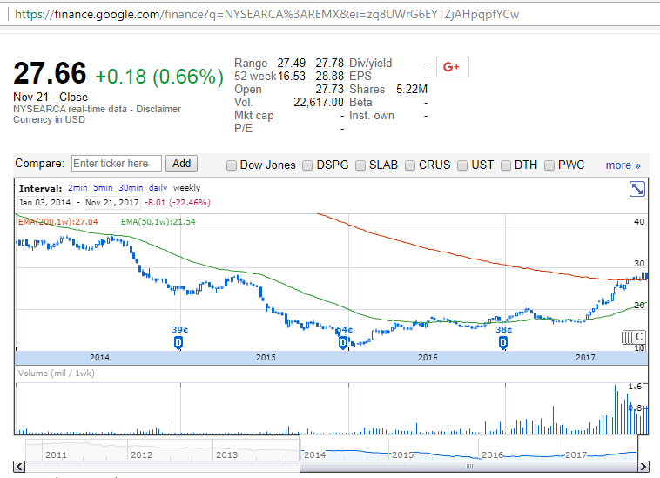Screen dimensions: 660x478
Task: Select the daily interval option
Action: [x=158, y=188]
